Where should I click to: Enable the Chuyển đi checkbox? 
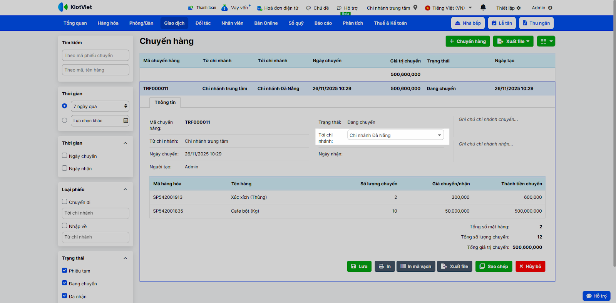65,201
